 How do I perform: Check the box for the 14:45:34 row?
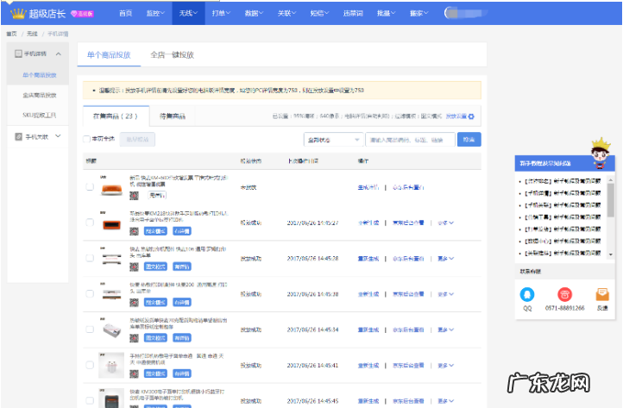(90, 330)
